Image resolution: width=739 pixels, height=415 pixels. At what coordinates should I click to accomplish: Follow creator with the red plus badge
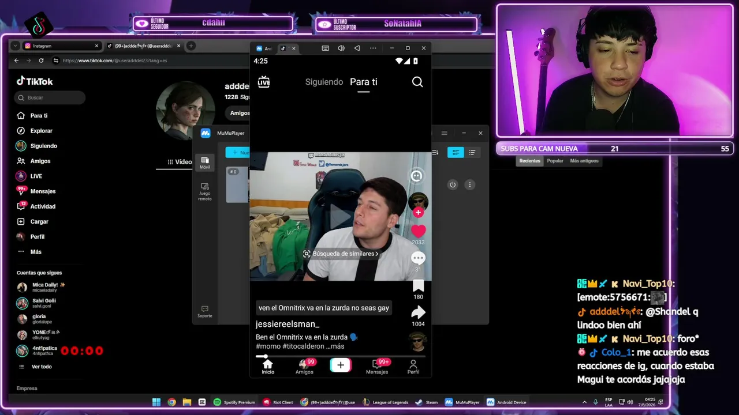[x=418, y=212]
